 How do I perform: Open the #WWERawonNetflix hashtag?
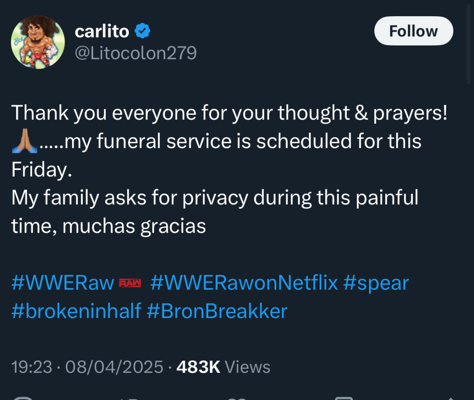click(244, 283)
